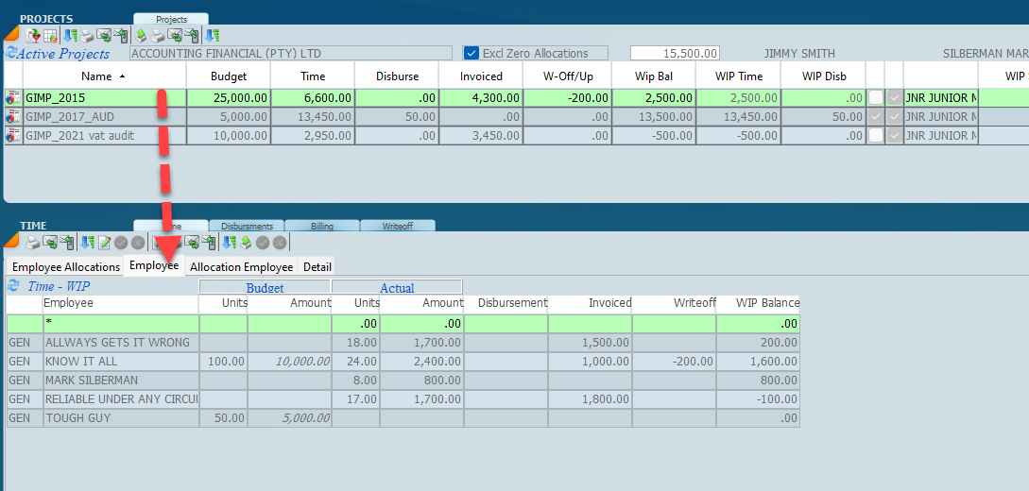Open the Billing tab

[322, 227]
